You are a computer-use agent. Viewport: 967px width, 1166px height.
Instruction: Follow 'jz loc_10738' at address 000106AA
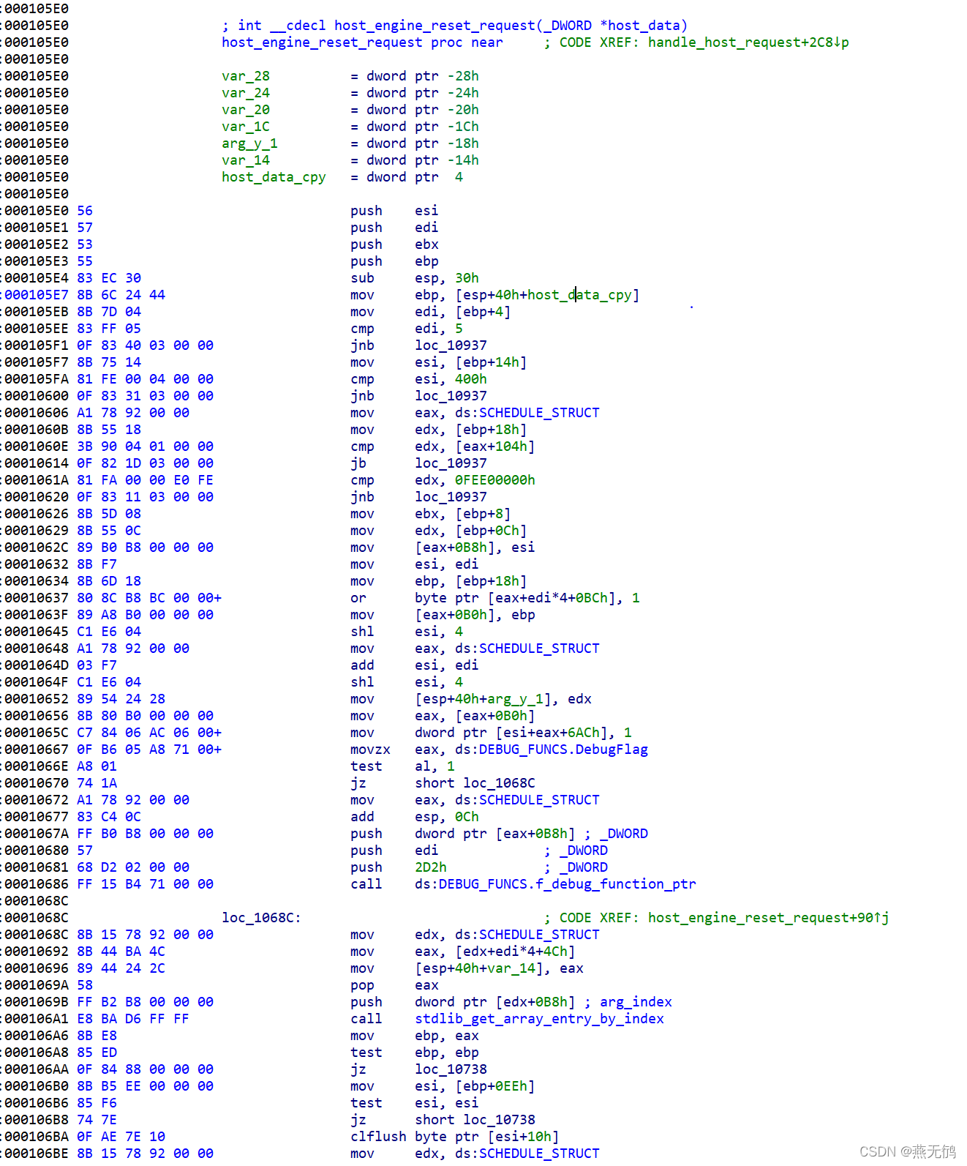[x=451, y=1069]
